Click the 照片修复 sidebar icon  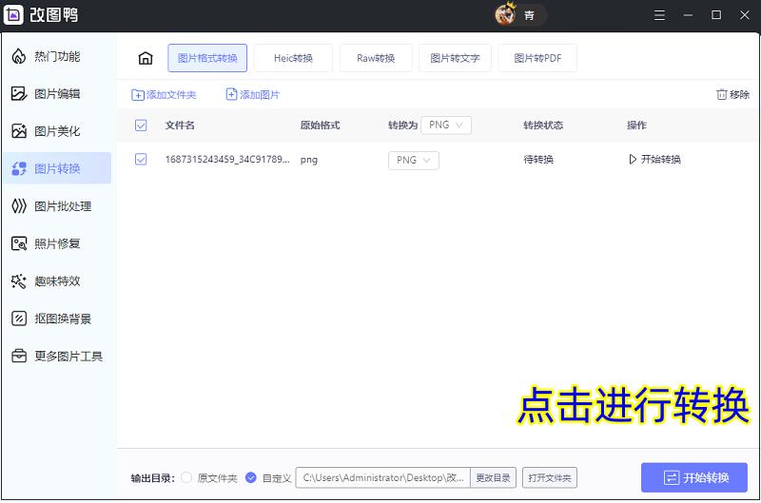18,243
